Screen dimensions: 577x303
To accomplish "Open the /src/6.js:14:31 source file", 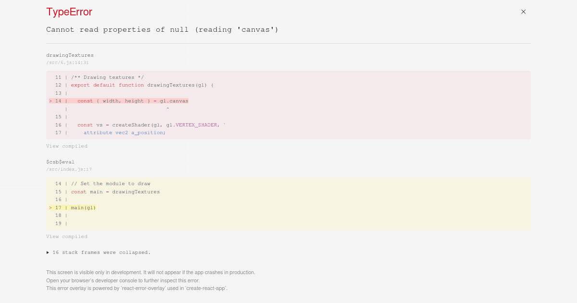I will click(x=67, y=62).
